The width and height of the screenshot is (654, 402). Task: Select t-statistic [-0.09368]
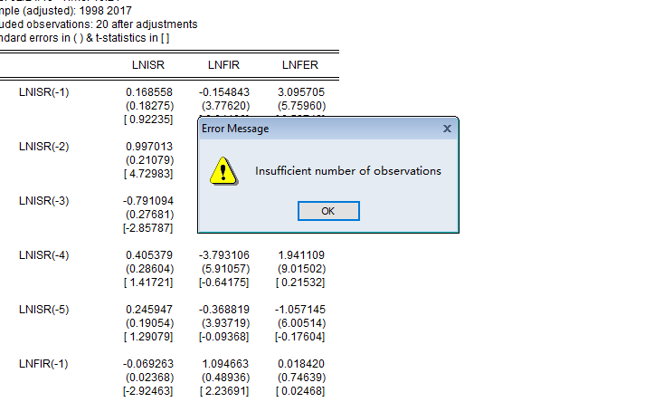click(224, 337)
